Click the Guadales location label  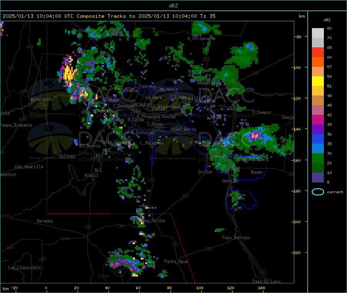[206, 83]
